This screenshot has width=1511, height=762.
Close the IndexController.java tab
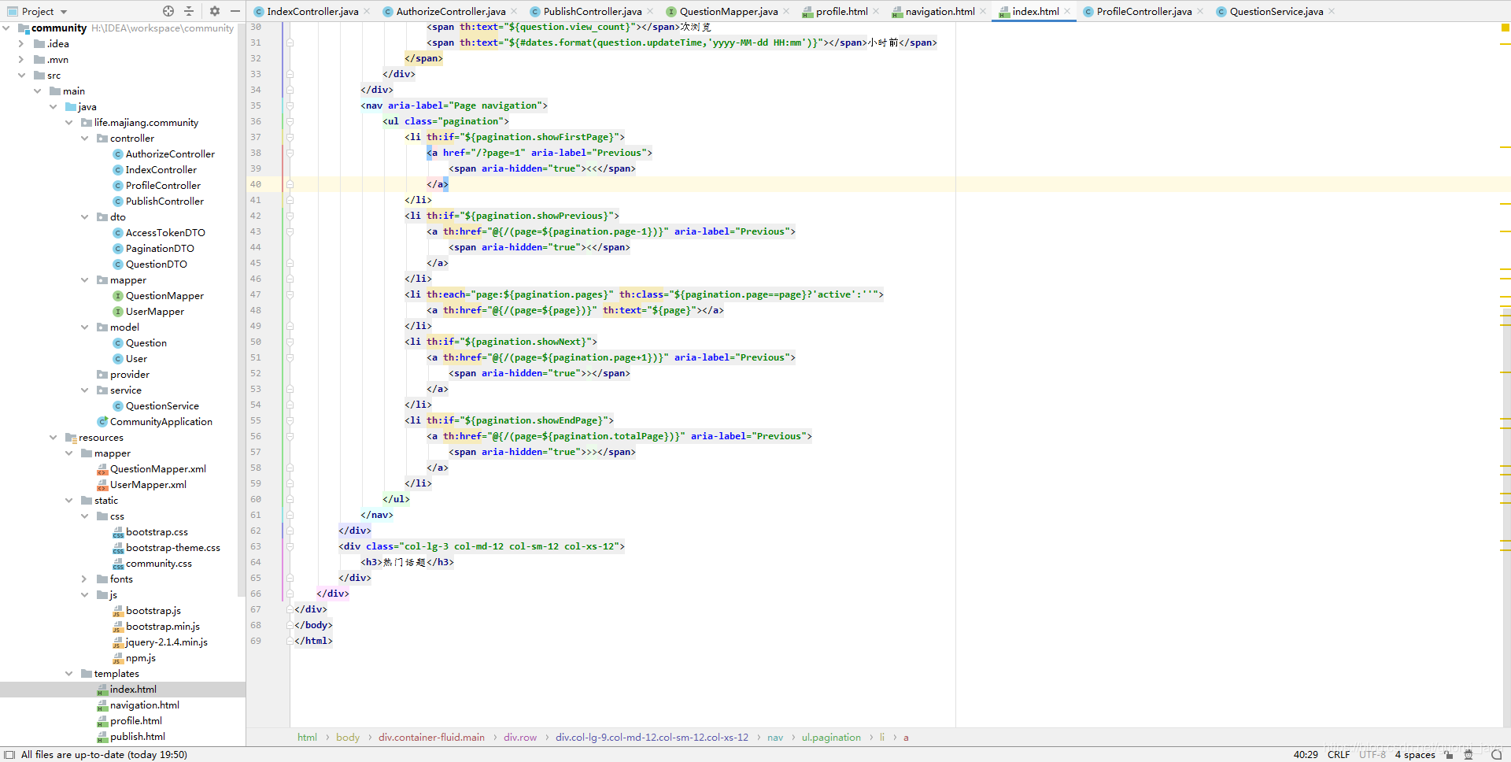[368, 11]
